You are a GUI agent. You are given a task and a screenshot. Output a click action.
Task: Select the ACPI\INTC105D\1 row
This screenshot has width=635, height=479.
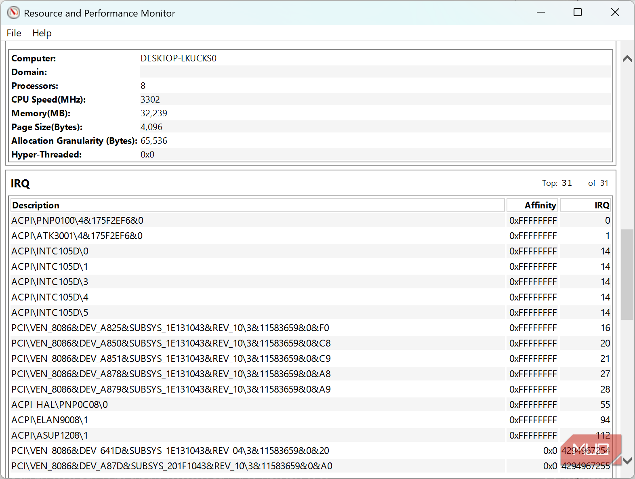pos(311,267)
